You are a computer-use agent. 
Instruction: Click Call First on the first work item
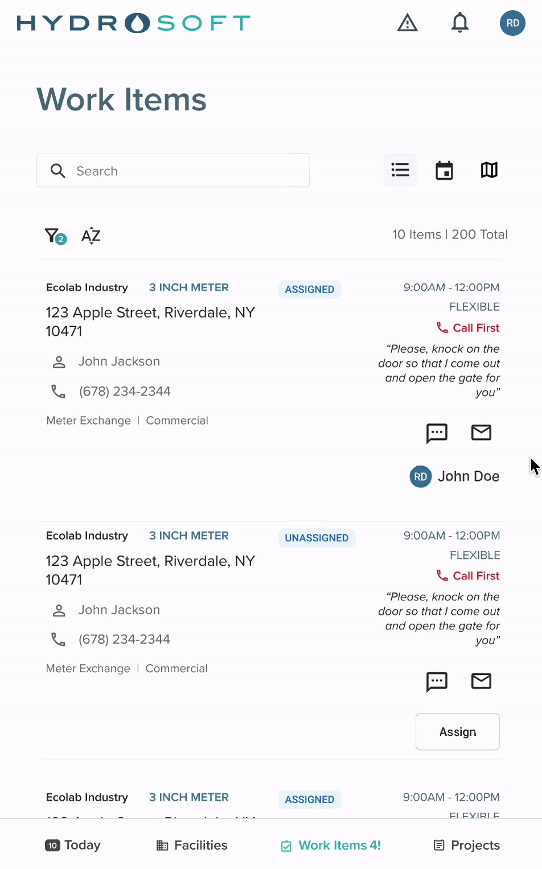click(x=468, y=328)
